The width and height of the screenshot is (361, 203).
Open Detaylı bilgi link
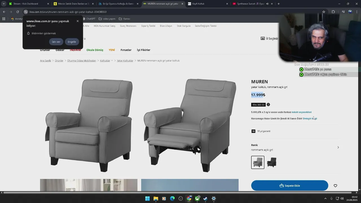tap(310, 119)
